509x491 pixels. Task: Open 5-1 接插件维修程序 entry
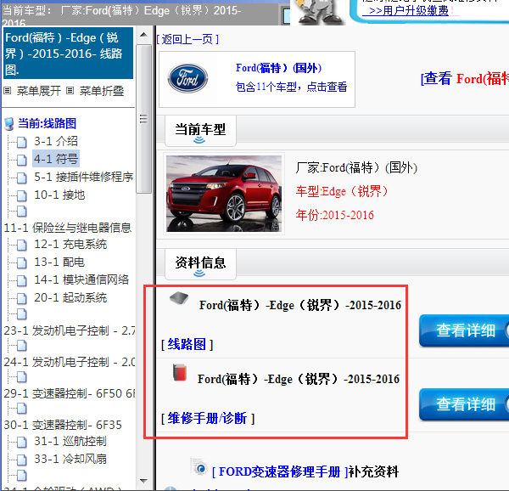coord(84,177)
